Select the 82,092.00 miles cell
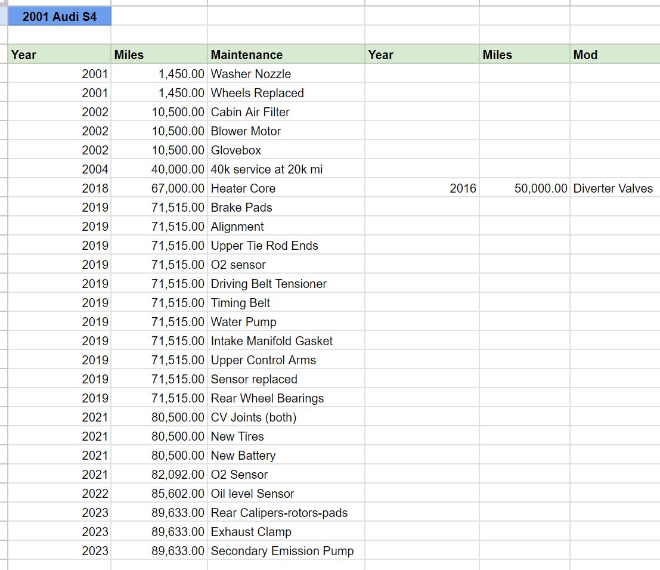 (160, 475)
